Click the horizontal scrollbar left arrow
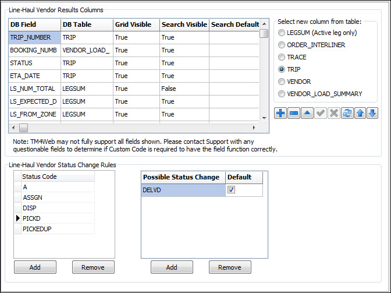The width and height of the screenshot is (391, 293). pos(13,128)
